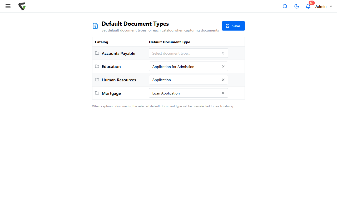Open Accounts Payable document type dropdown

(189, 53)
